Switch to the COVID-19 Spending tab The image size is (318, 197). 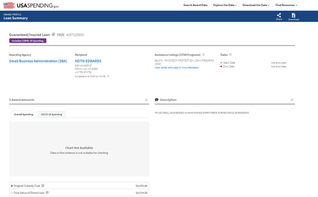pos(51,114)
